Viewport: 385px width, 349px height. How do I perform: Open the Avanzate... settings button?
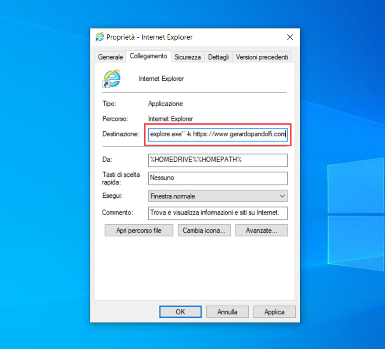261,230
